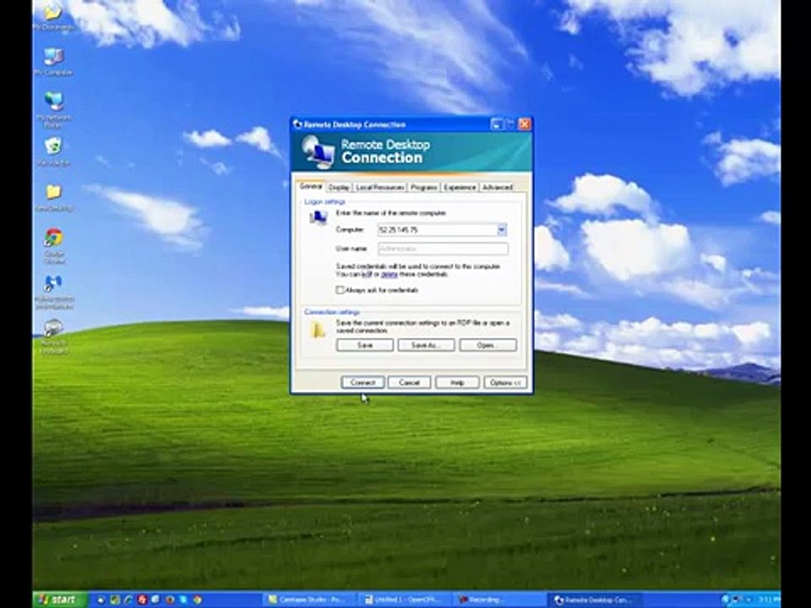This screenshot has height=608, width=811.
Task: Click the last quick launch Chrome icon
Action: [197, 600]
